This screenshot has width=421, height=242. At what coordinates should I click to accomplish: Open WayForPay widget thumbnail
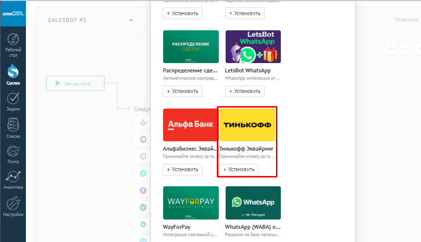pyautogui.click(x=191, y=203)
